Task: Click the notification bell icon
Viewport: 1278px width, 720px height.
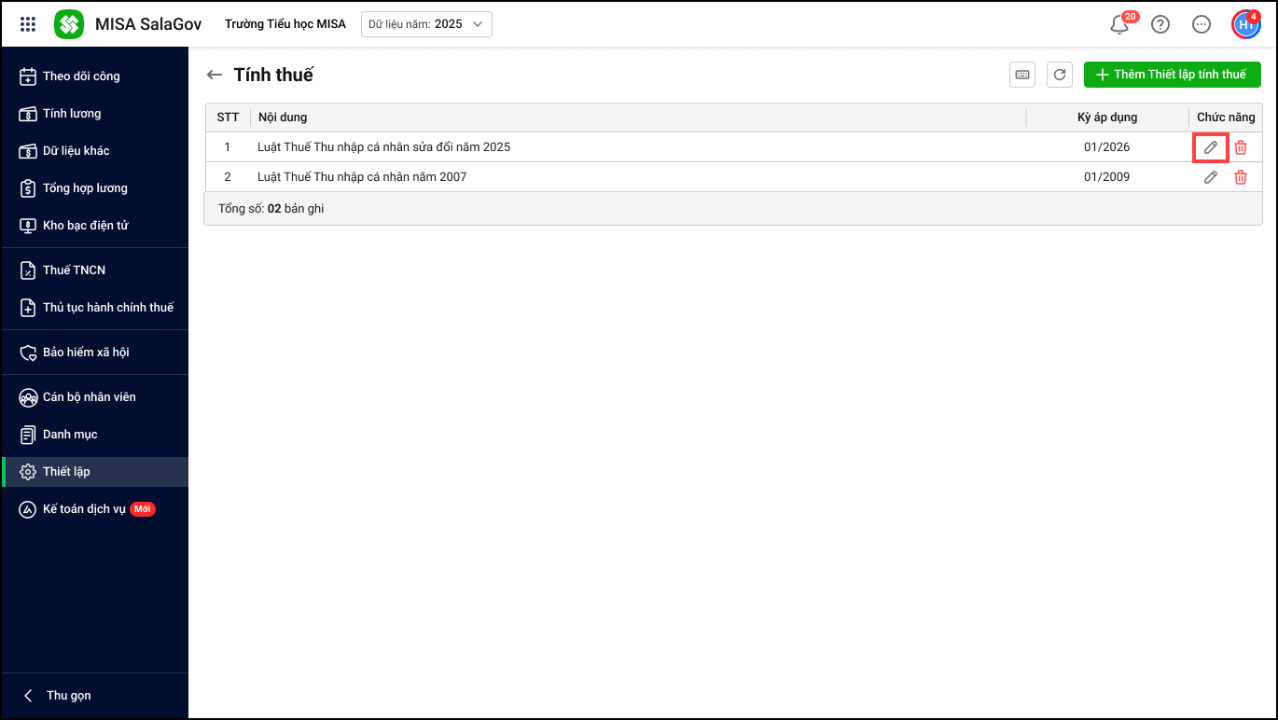Action: coord(1119,25)
